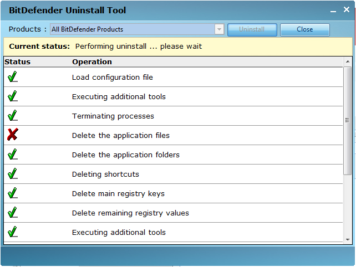Click the green checkmark beside Load configuration file

point(13,77)
